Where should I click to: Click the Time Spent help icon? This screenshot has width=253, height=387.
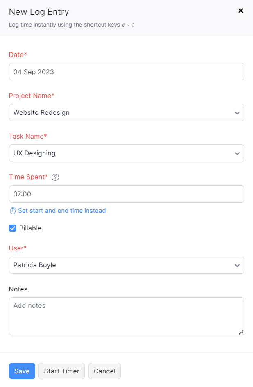(56, 178)
